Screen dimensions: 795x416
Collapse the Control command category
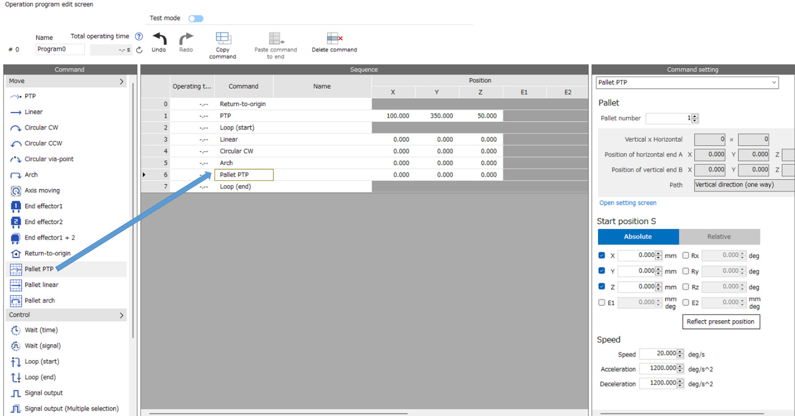tap(121, 315)
